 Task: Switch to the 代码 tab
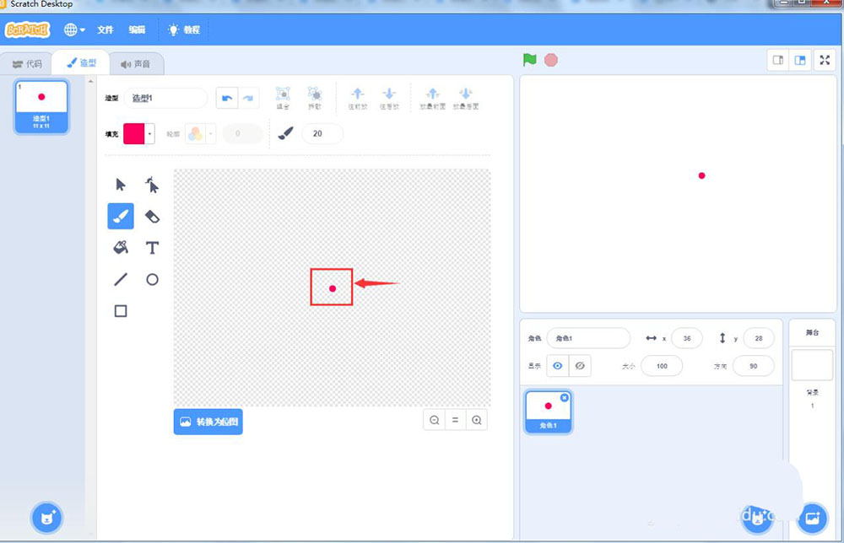pos(27,64)
